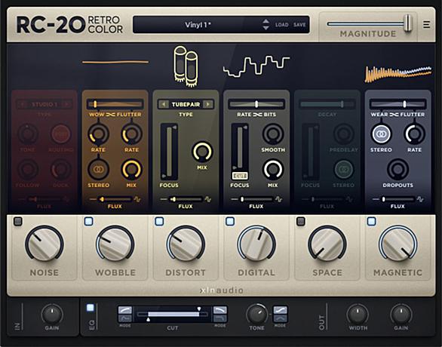Image resolution: width=442 pixels, height=347 pixels.
Task: Enable the Space module checkbox
Action: click(301, 221)
